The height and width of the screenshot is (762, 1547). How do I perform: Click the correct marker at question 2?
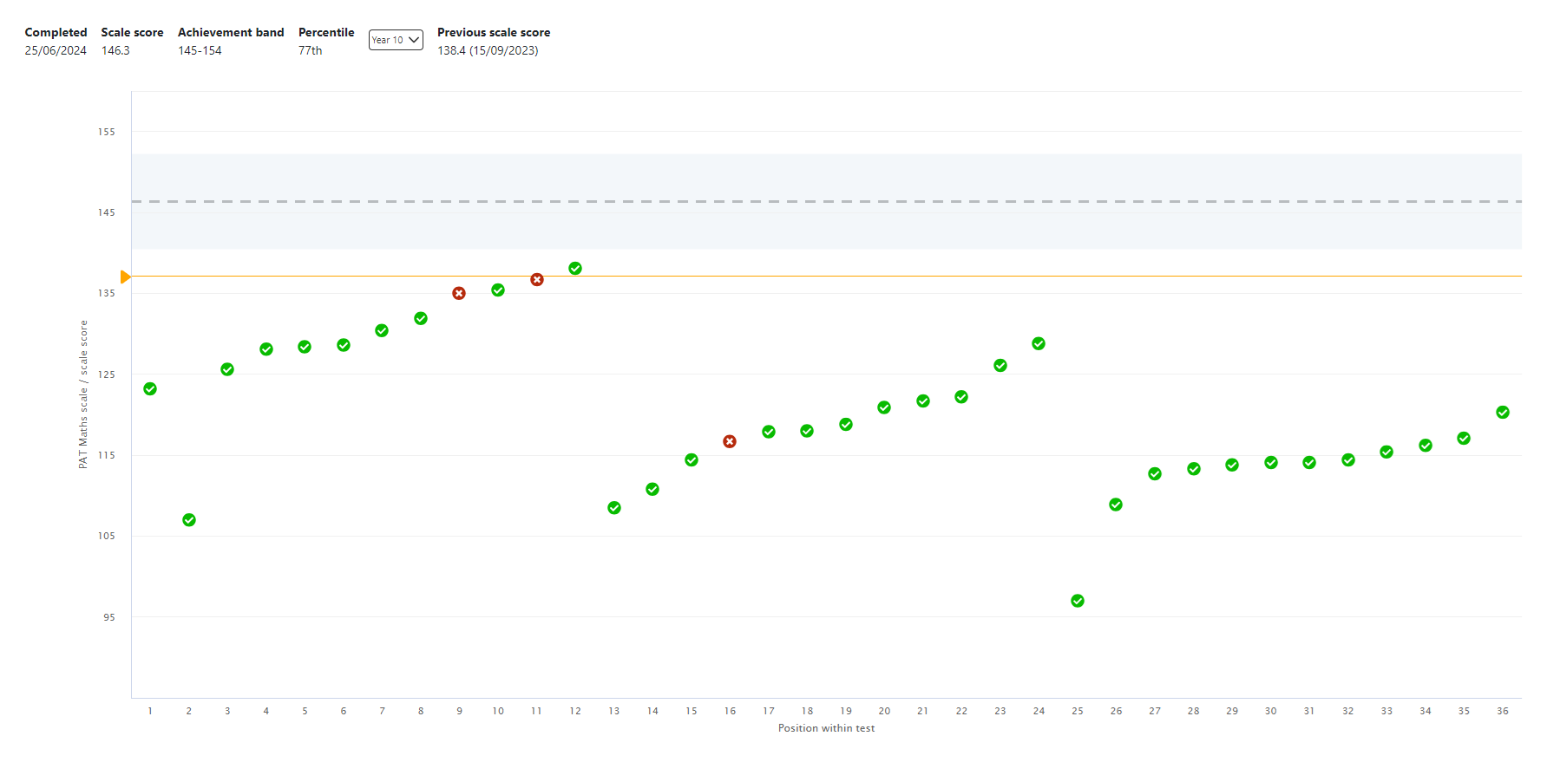pos(189,520)
